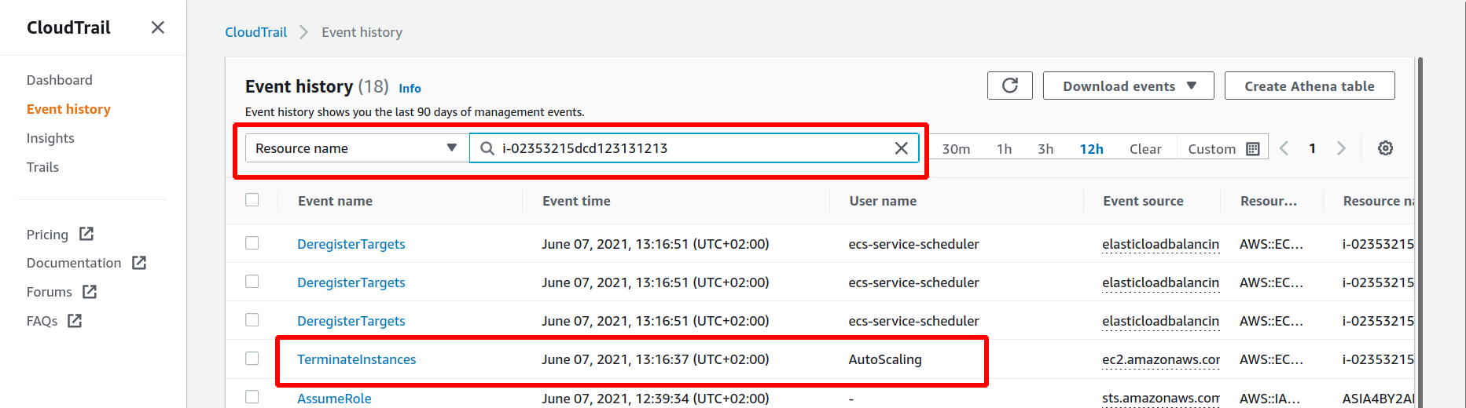Clear the resource name search field
The height and width of the screenshot is (408, 1466).
tap(902, 148)
